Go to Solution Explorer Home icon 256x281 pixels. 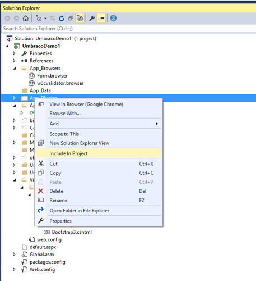pyautogui.click(x=26, y=18)
